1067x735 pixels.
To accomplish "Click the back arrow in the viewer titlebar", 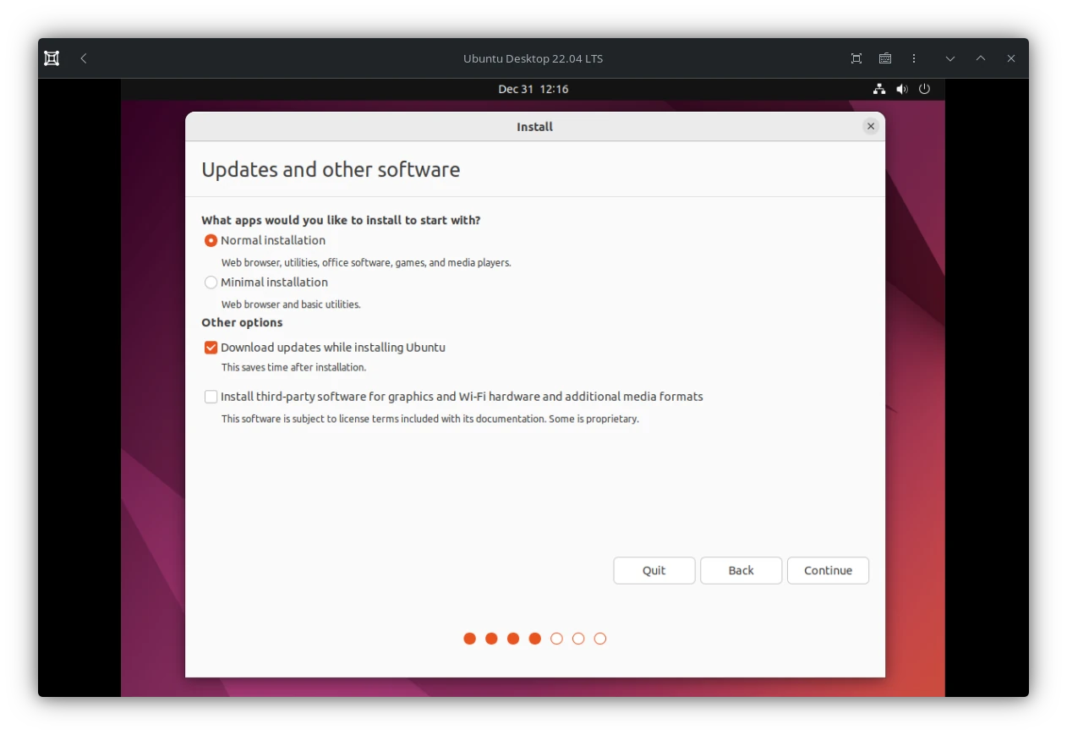I will click(x=83, y=58).
